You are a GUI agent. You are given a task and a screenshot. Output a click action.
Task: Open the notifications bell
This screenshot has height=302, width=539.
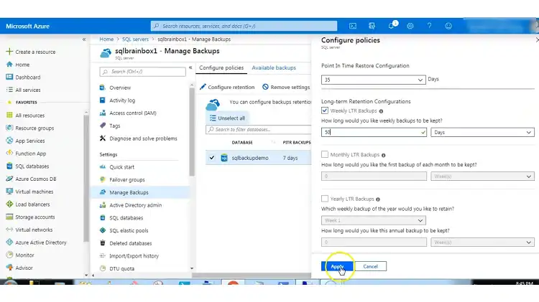pyautogui.click(x=391, y=26)
